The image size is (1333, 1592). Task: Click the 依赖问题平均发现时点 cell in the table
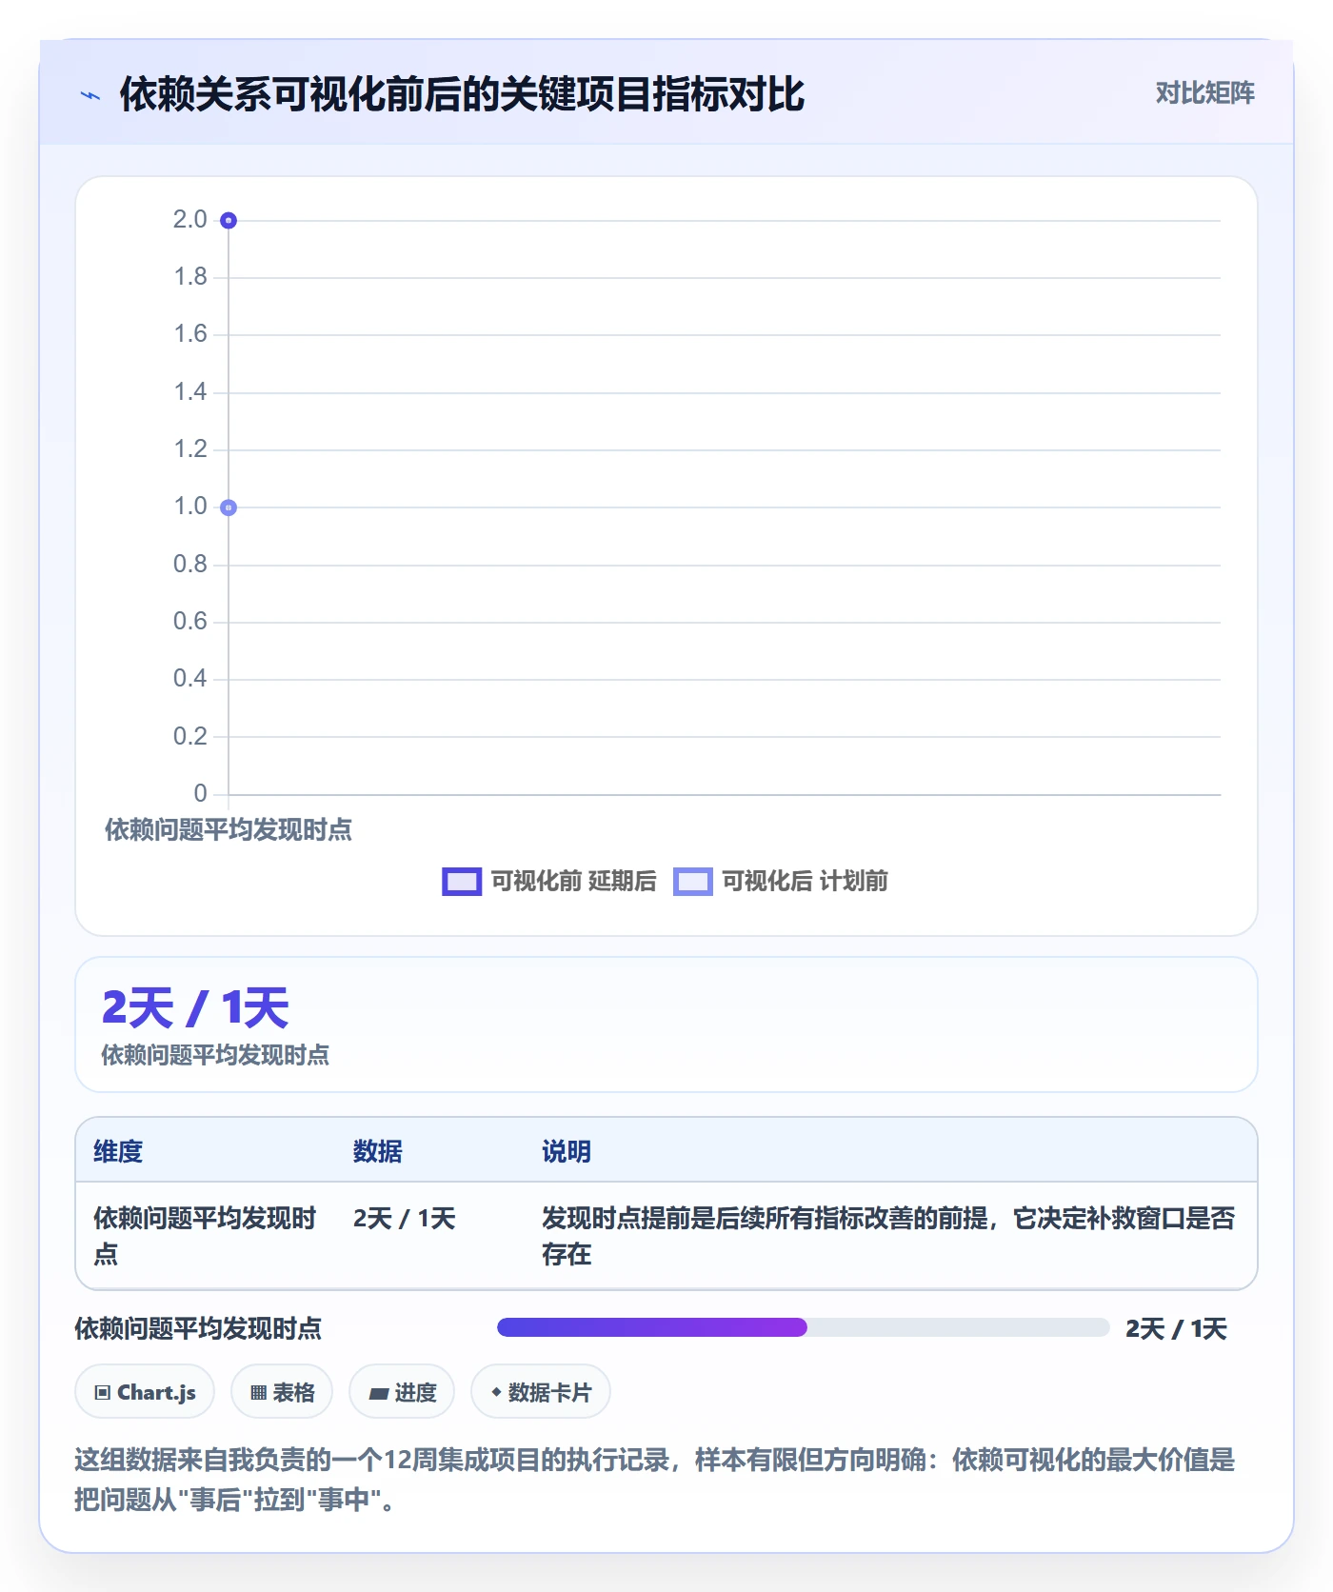point(205,1236)
